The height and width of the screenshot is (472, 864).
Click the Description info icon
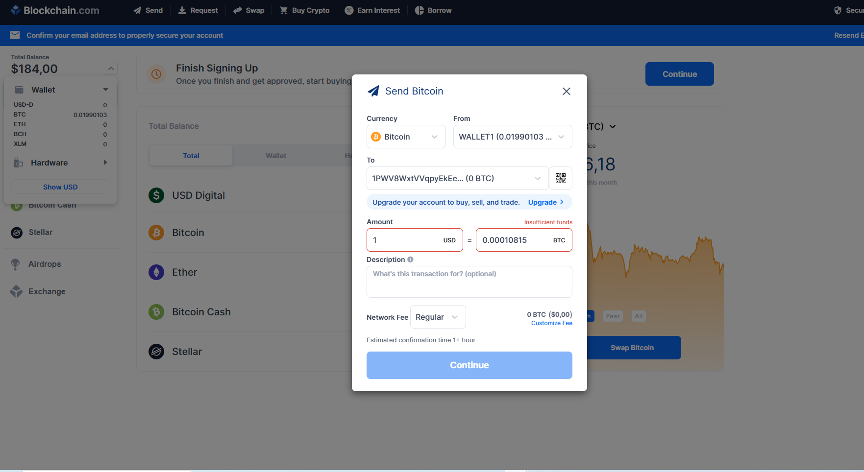pos(410,260)
